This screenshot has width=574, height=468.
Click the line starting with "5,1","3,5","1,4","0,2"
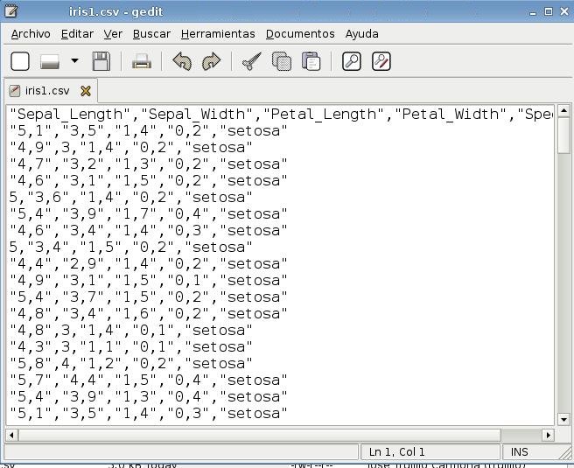tap(148, 131)
